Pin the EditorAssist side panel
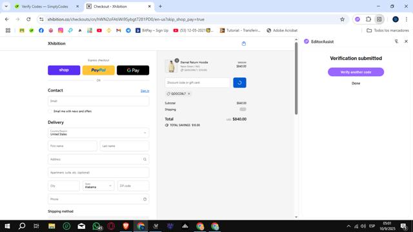 point(396,41)
